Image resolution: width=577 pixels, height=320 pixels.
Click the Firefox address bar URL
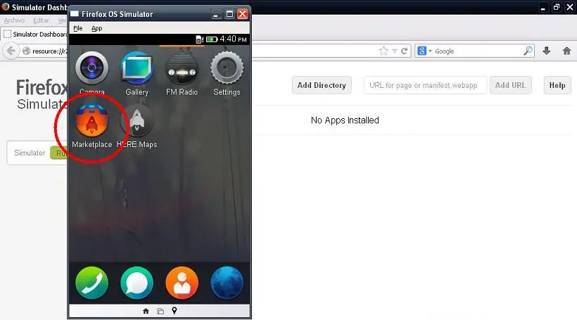(49, 51)
